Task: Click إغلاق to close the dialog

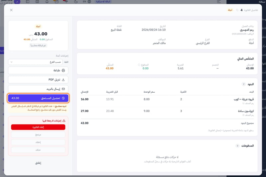Action: click(x=38, y=163)
